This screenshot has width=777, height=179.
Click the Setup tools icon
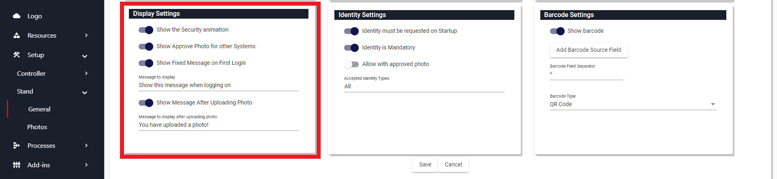coord(17,55)
